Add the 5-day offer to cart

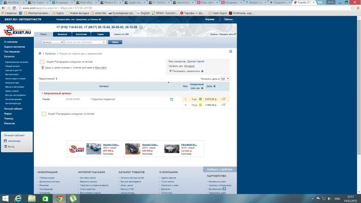click(x=223, y=99)
